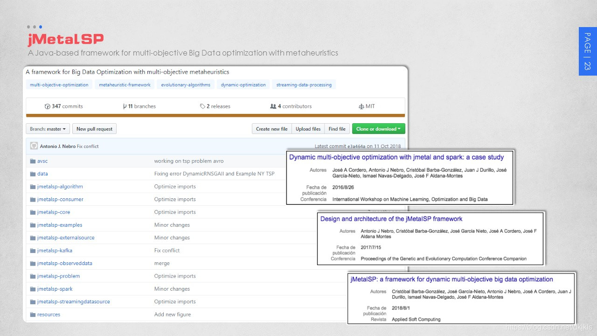Click the contributors people icon
Screen dimensions: 597x336
[273, 106]
